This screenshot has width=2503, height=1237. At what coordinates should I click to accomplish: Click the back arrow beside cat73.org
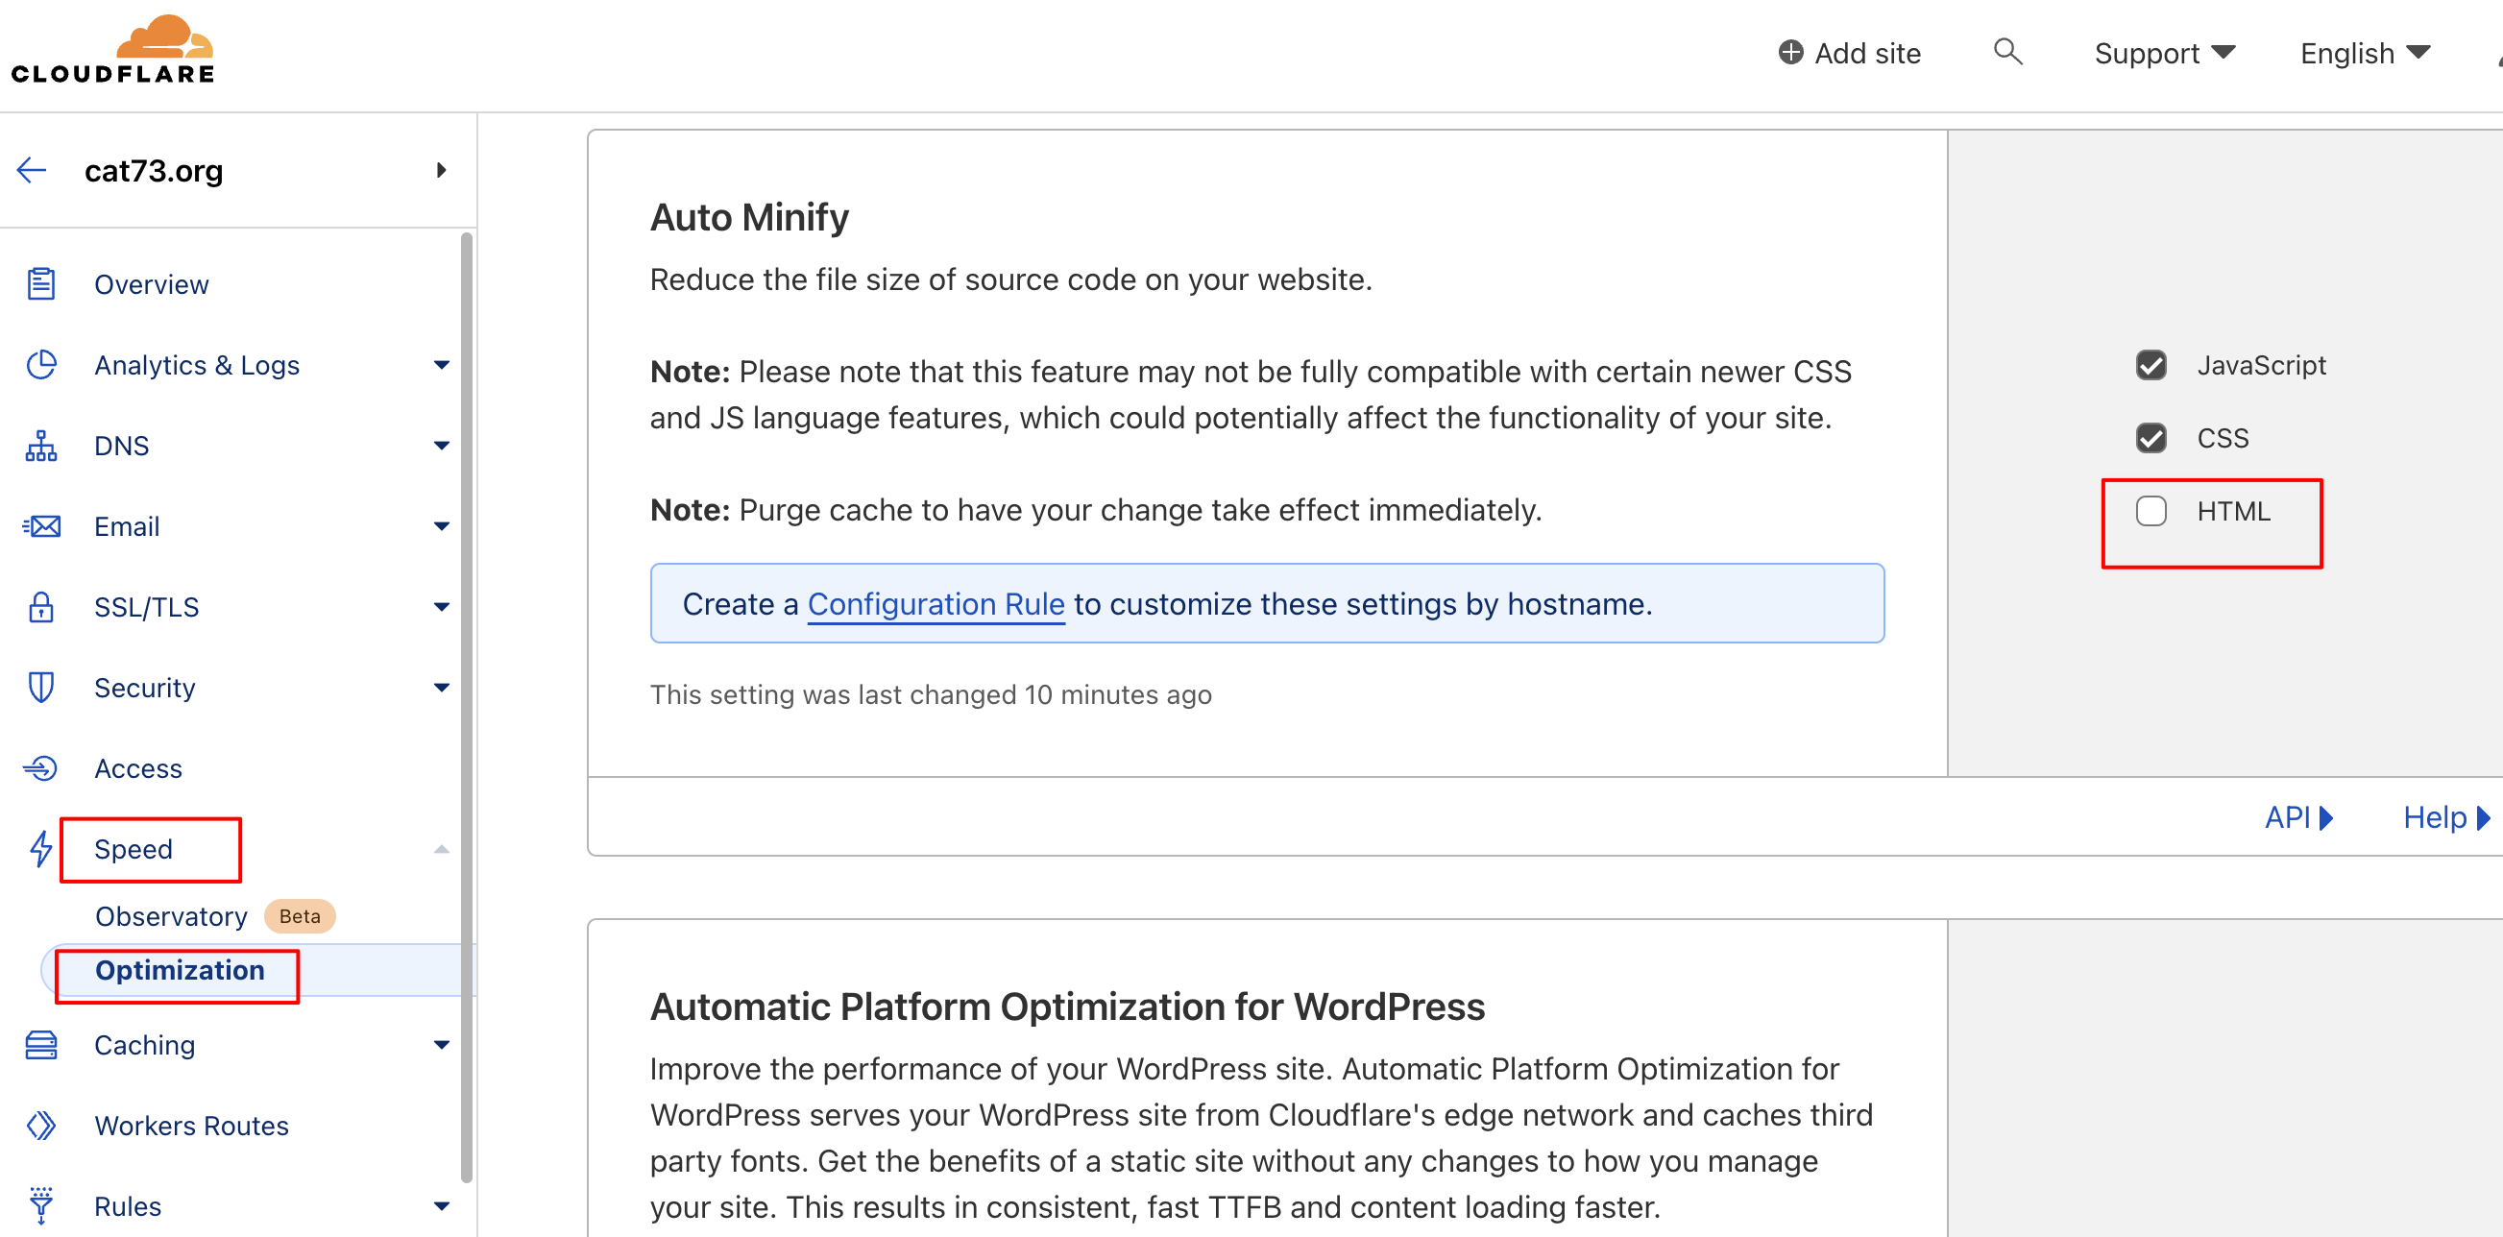(32, 171)
